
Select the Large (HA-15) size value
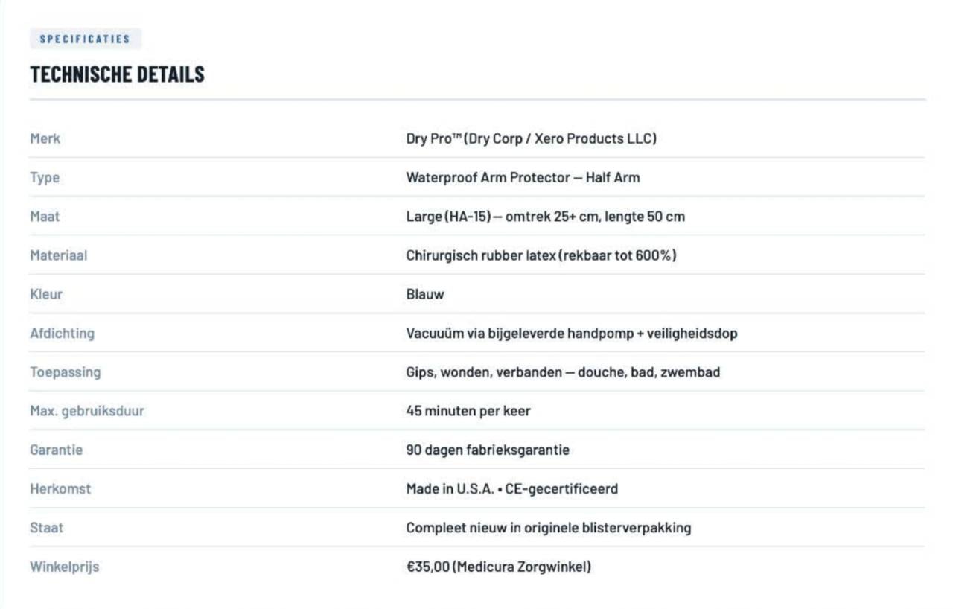pos(545,217)
